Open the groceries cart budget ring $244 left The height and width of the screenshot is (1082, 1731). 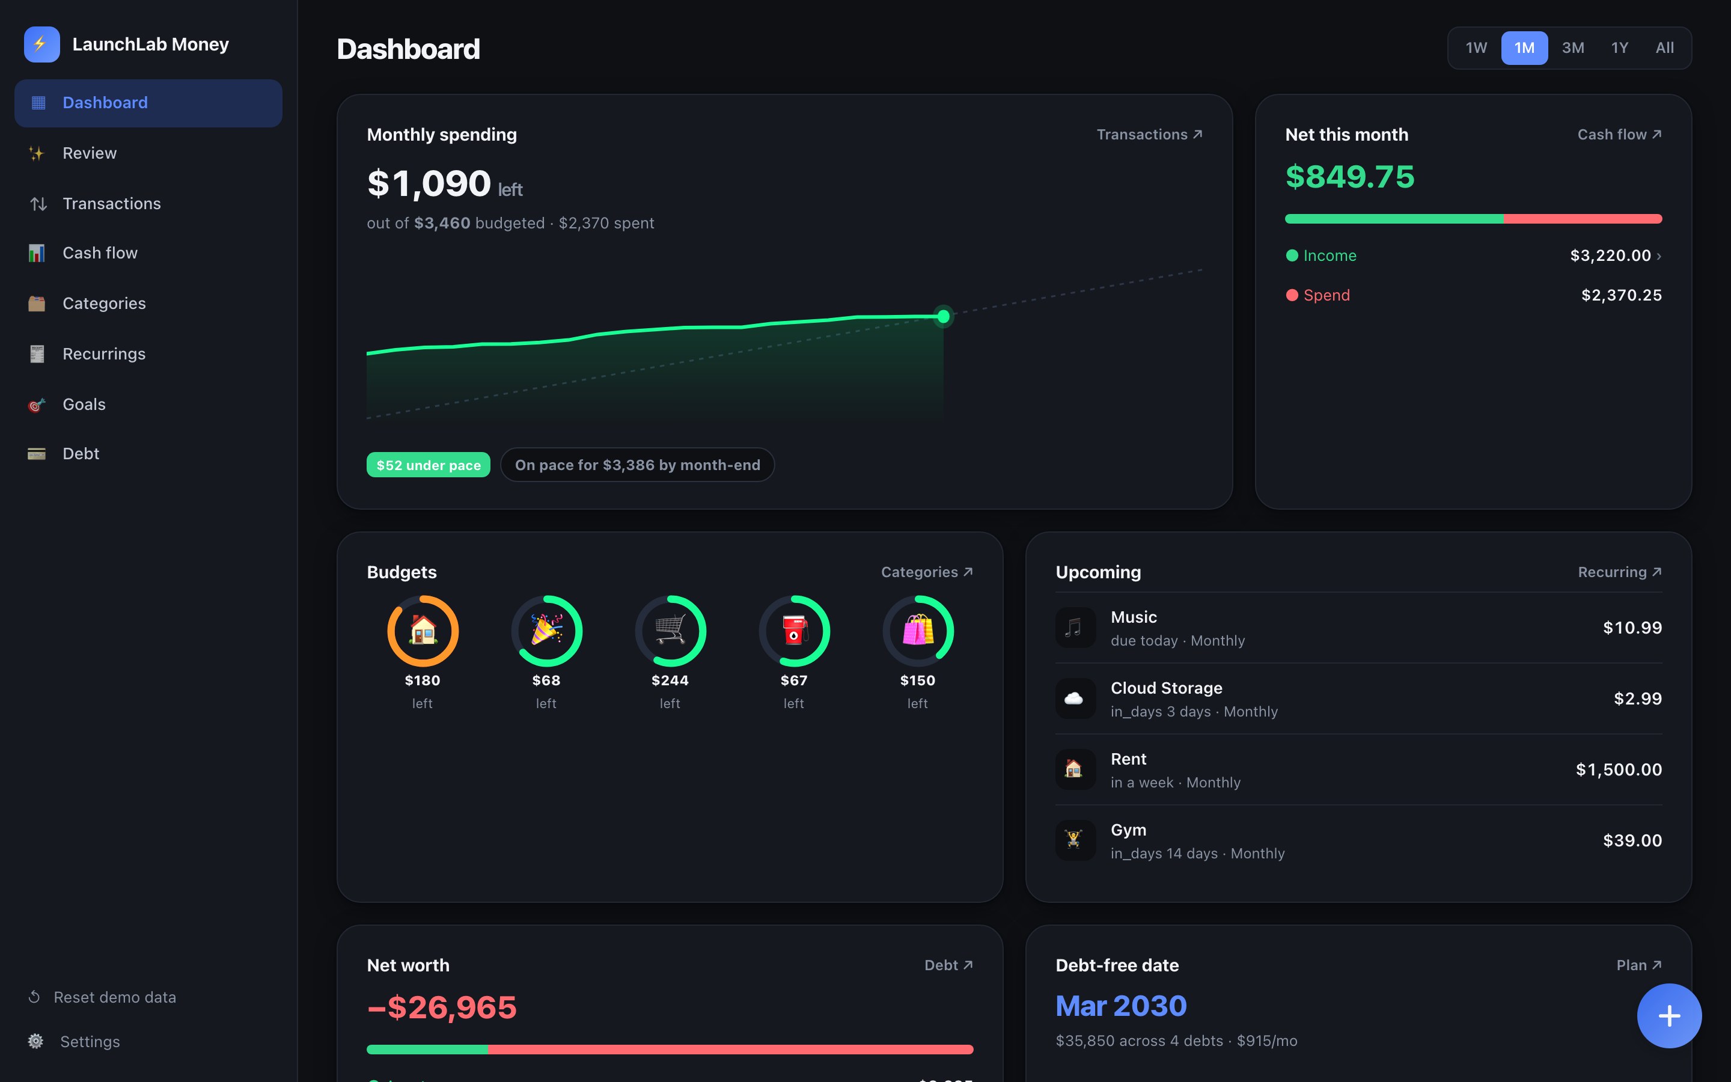[670, 631]
